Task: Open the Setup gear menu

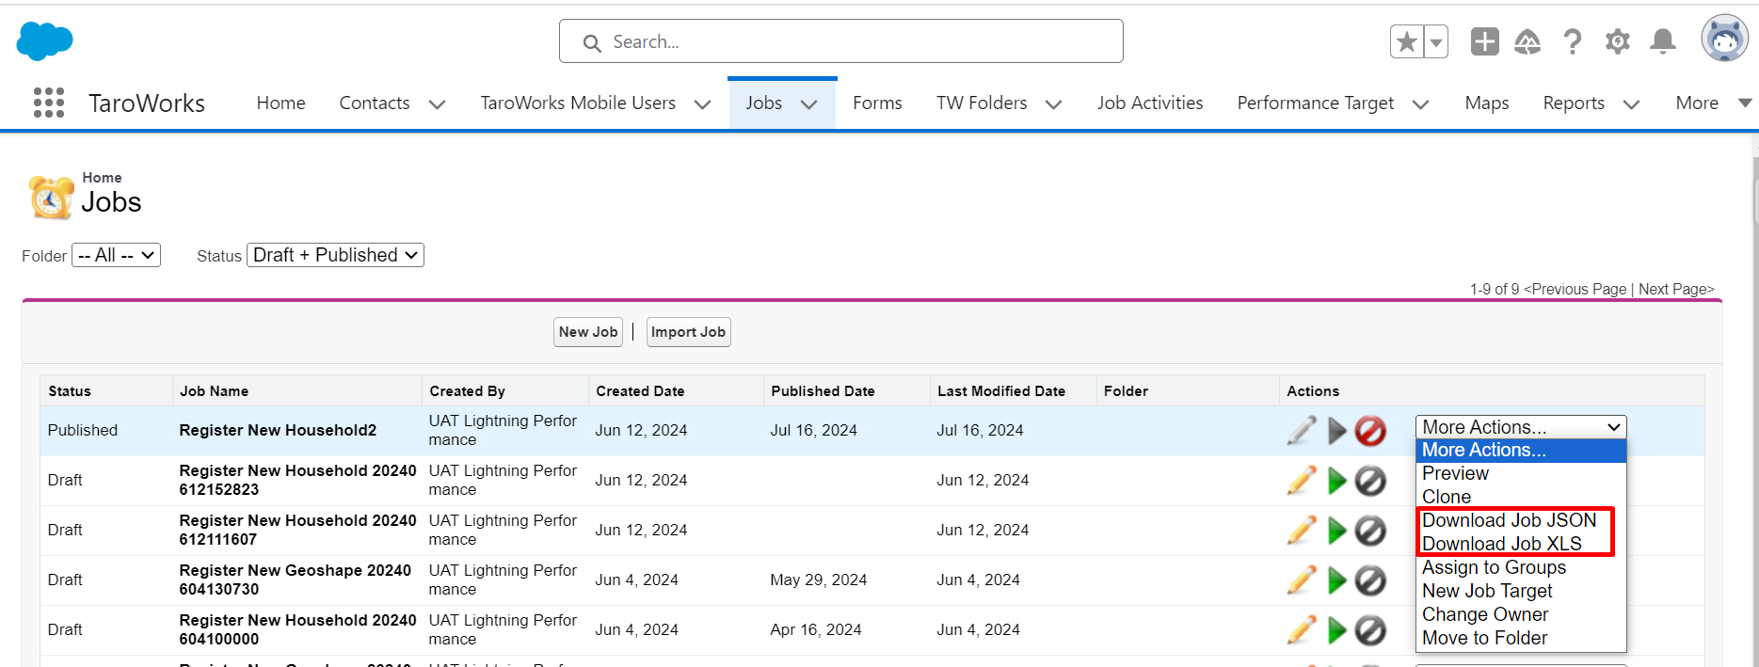Action: [x=1617, y=41]
